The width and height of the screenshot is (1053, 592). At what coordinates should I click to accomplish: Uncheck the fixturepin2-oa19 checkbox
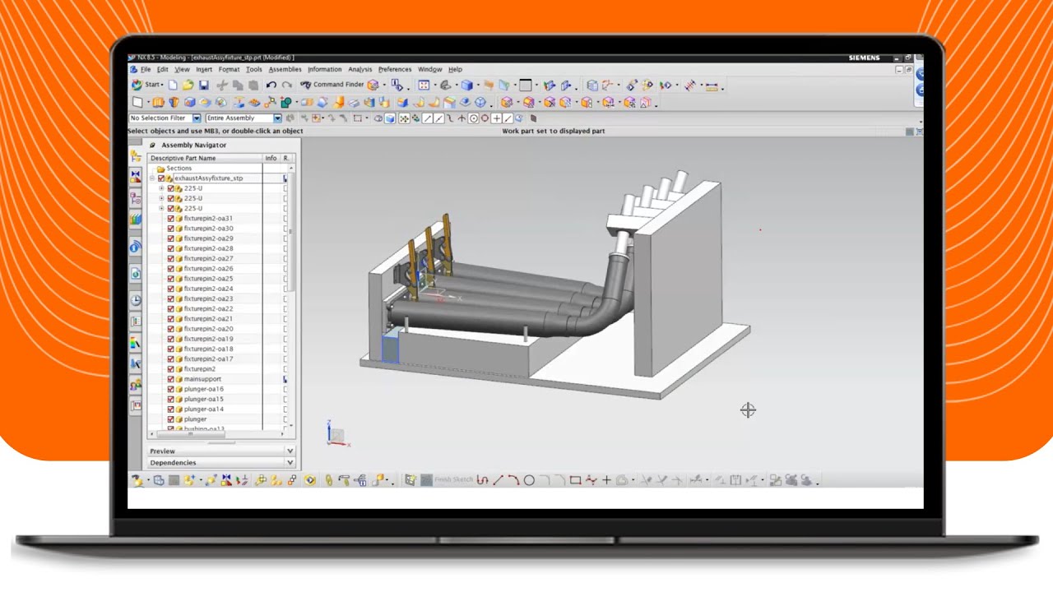pos(171,339)
